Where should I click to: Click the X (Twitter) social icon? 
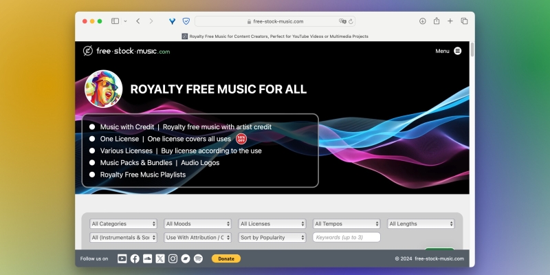(160, 258)
